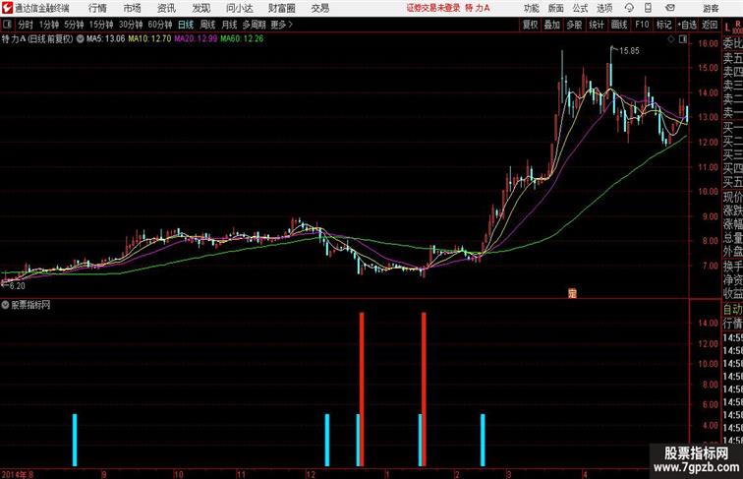Click the mobile phone icon
This screenshot has width=743, height=479.
pyautogui.click(x=648, y=8)
